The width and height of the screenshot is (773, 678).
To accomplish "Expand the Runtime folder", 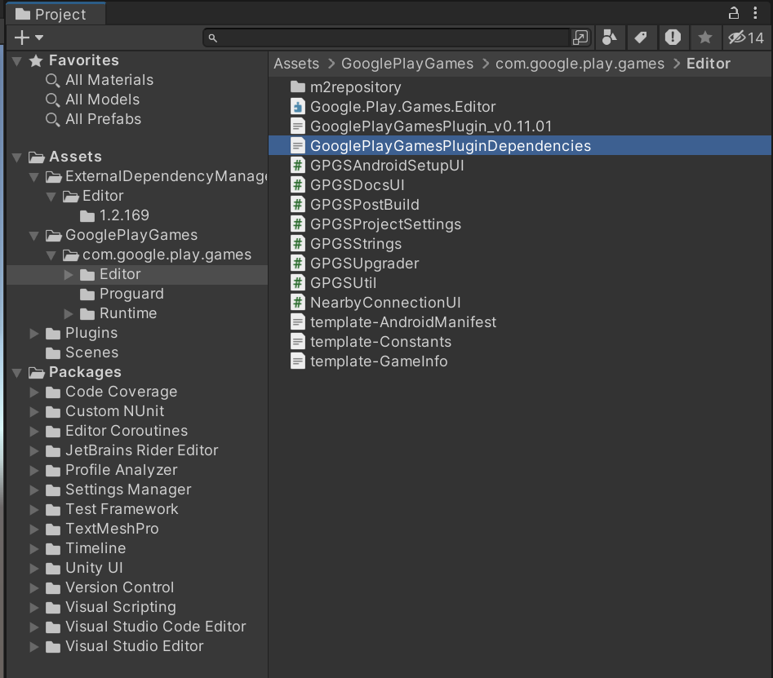I will [69, 313].
